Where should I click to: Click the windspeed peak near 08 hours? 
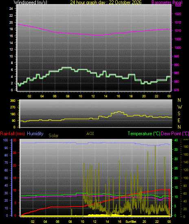pyautogui.click(x=66, y=68)
